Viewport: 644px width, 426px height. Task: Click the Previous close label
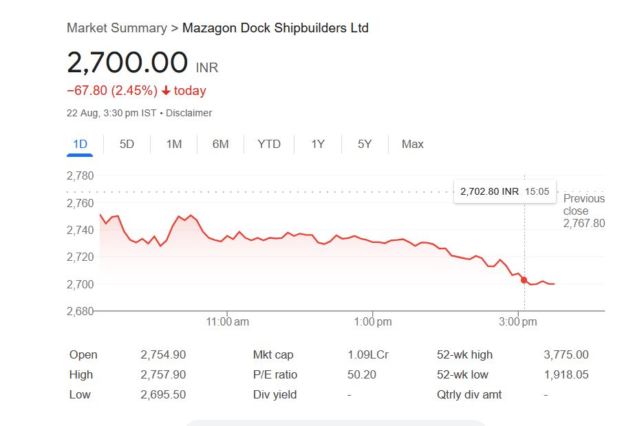point(583,204)
